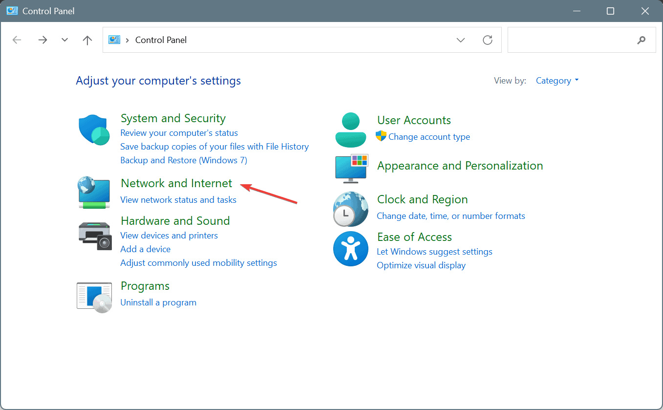Open User Accounts category
This screenshot has width=663, height=410.
[x=414, y=120]
